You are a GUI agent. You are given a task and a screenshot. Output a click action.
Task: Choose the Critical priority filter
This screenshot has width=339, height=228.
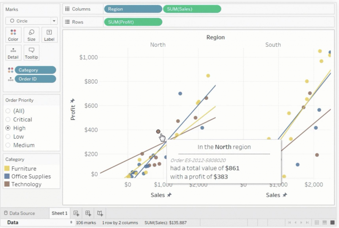pyautogui.click(x=7, y=119)
